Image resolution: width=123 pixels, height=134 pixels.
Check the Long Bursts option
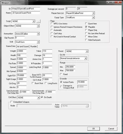point(46,83)
